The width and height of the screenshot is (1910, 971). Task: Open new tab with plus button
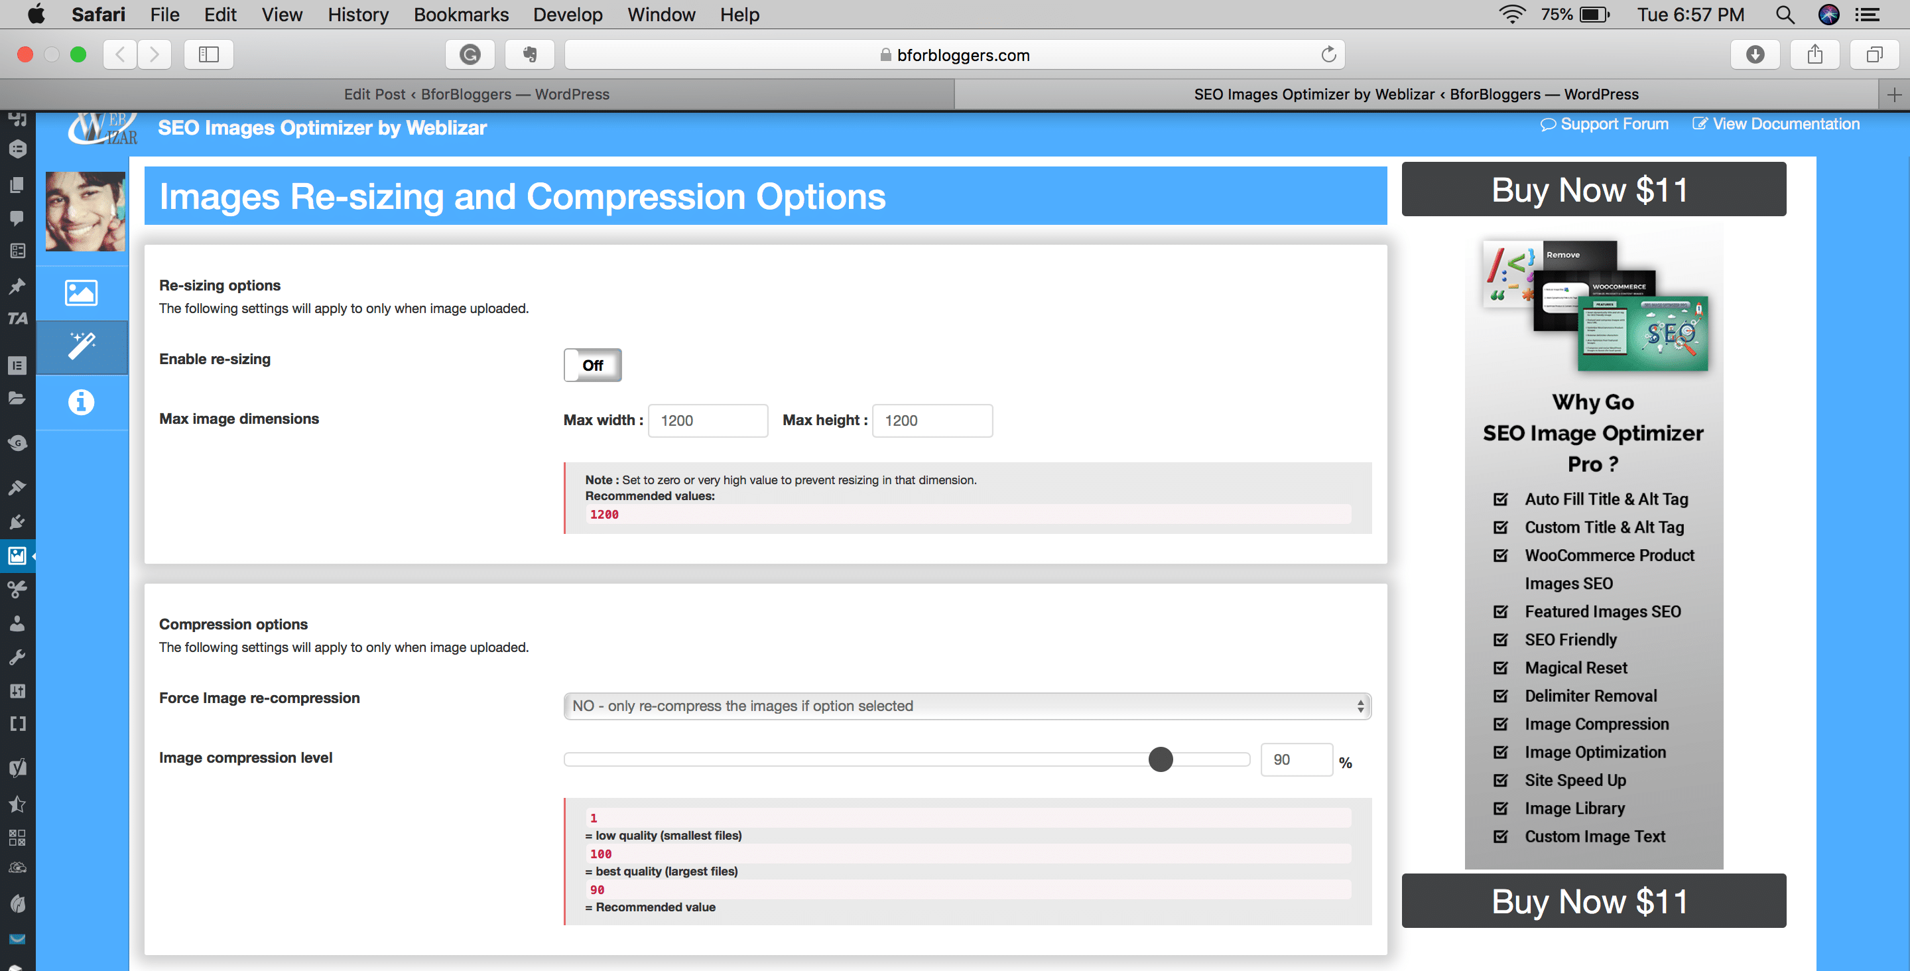tap(1895, 94)
